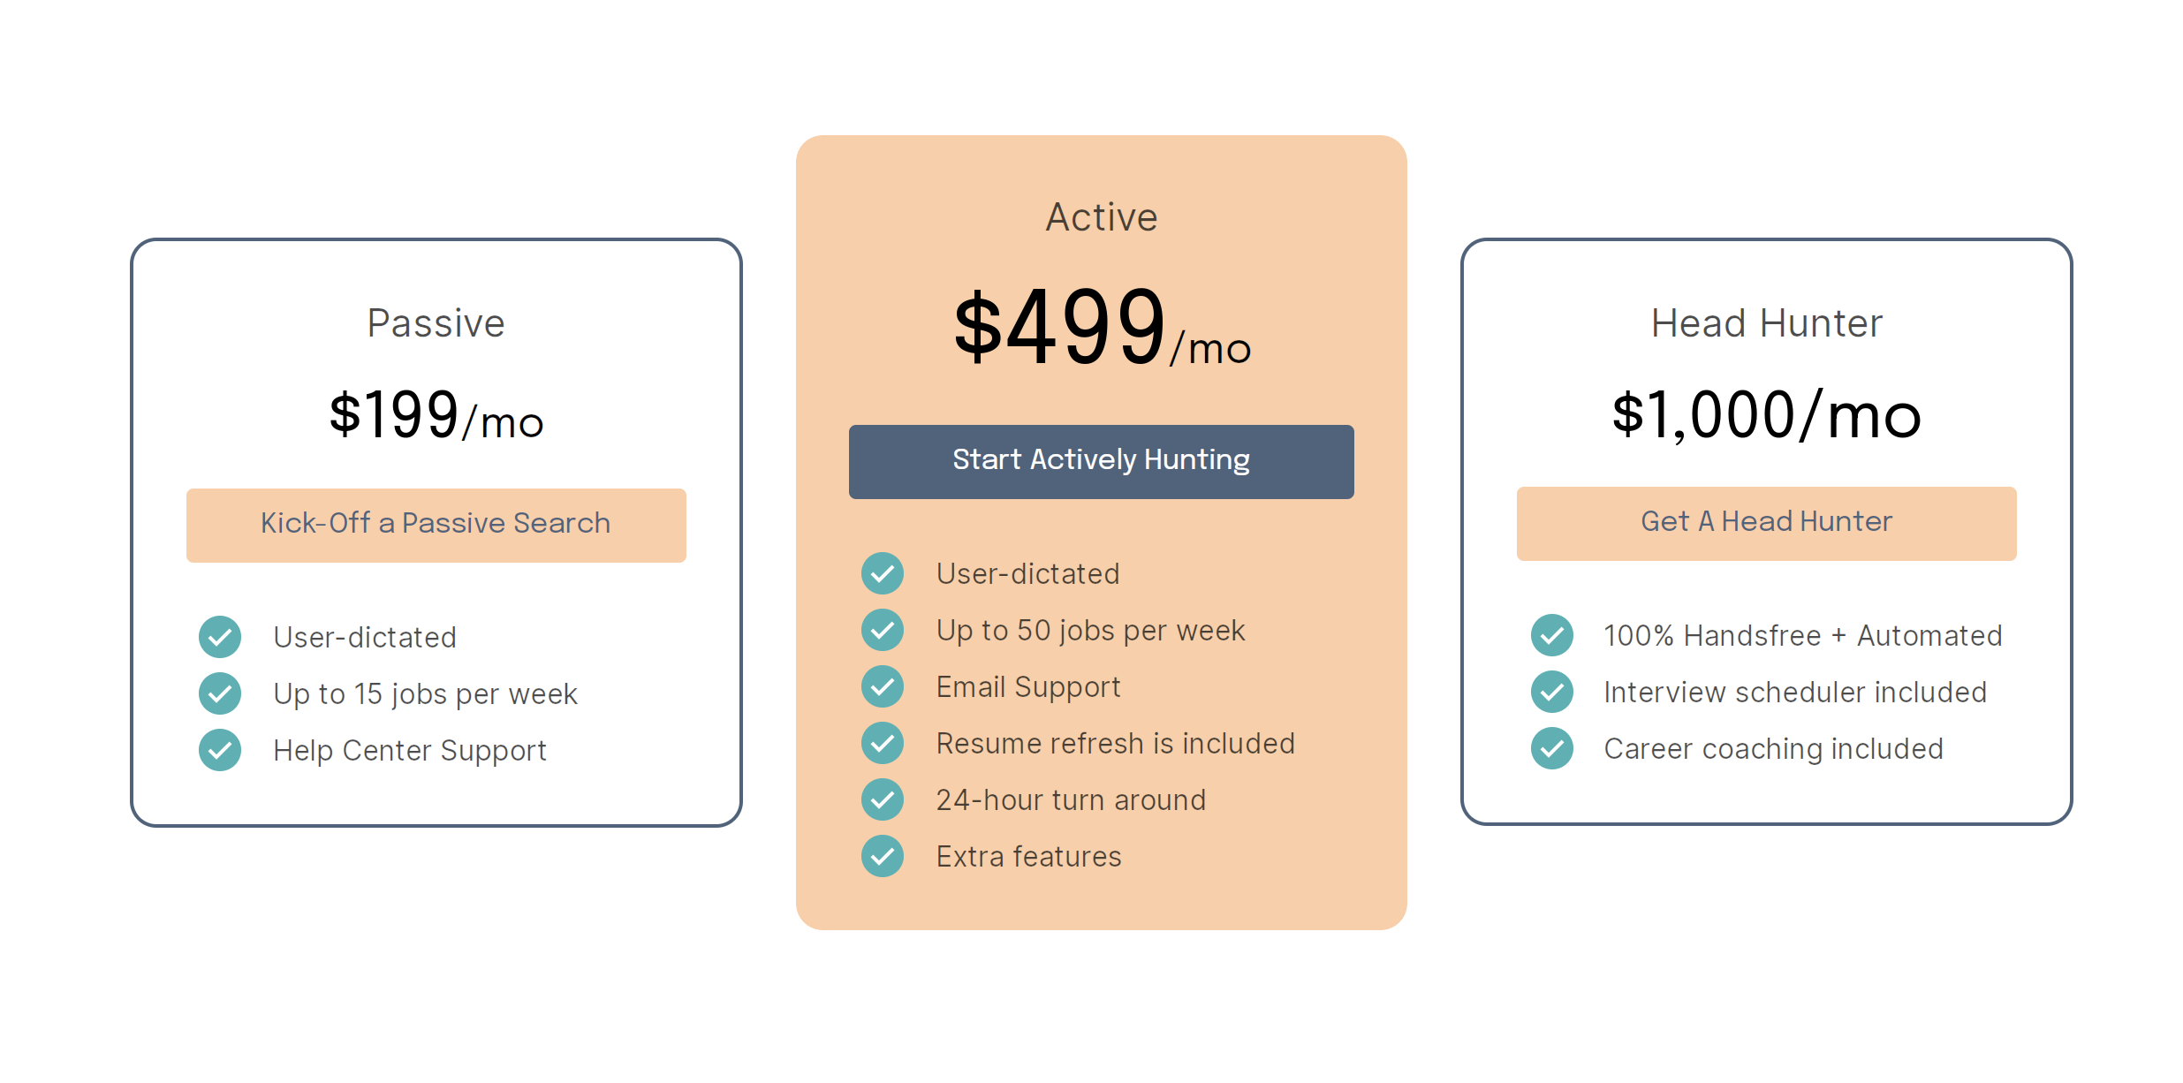Click checkmark icon beside Up to 15 jobs per week
Image resolution: width=2183 pixels, height=1083 pixels.
220,693
